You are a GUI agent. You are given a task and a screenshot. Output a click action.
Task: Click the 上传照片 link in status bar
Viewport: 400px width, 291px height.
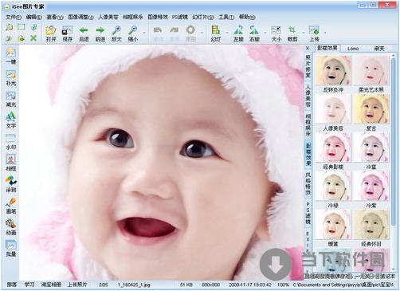77,285
